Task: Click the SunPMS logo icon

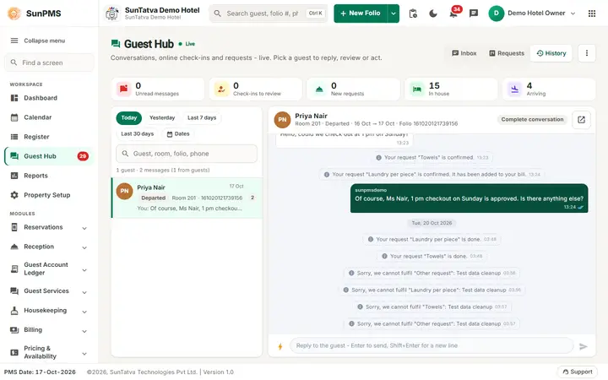Action: tap(14, 14)
